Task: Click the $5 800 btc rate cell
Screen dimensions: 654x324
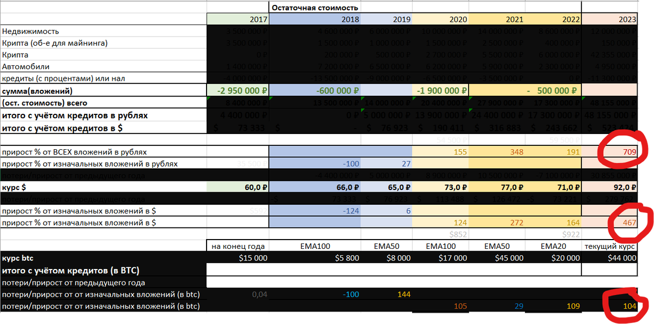Action: click(314, 259)
